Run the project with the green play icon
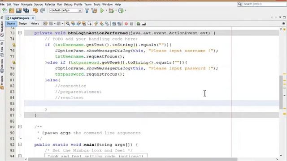This screenshot has width=287, height=161. click(x=102, y=11)
